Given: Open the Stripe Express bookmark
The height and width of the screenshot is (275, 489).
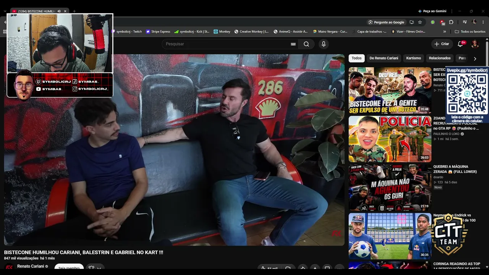Looking at the screenshot, I should tap(158, 32).
